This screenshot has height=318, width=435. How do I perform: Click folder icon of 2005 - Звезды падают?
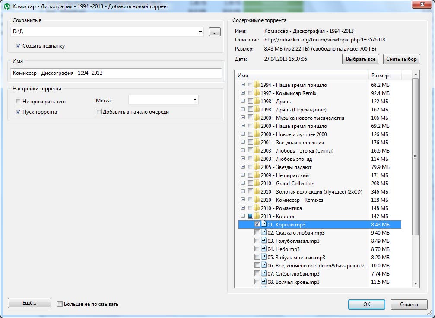257,167
